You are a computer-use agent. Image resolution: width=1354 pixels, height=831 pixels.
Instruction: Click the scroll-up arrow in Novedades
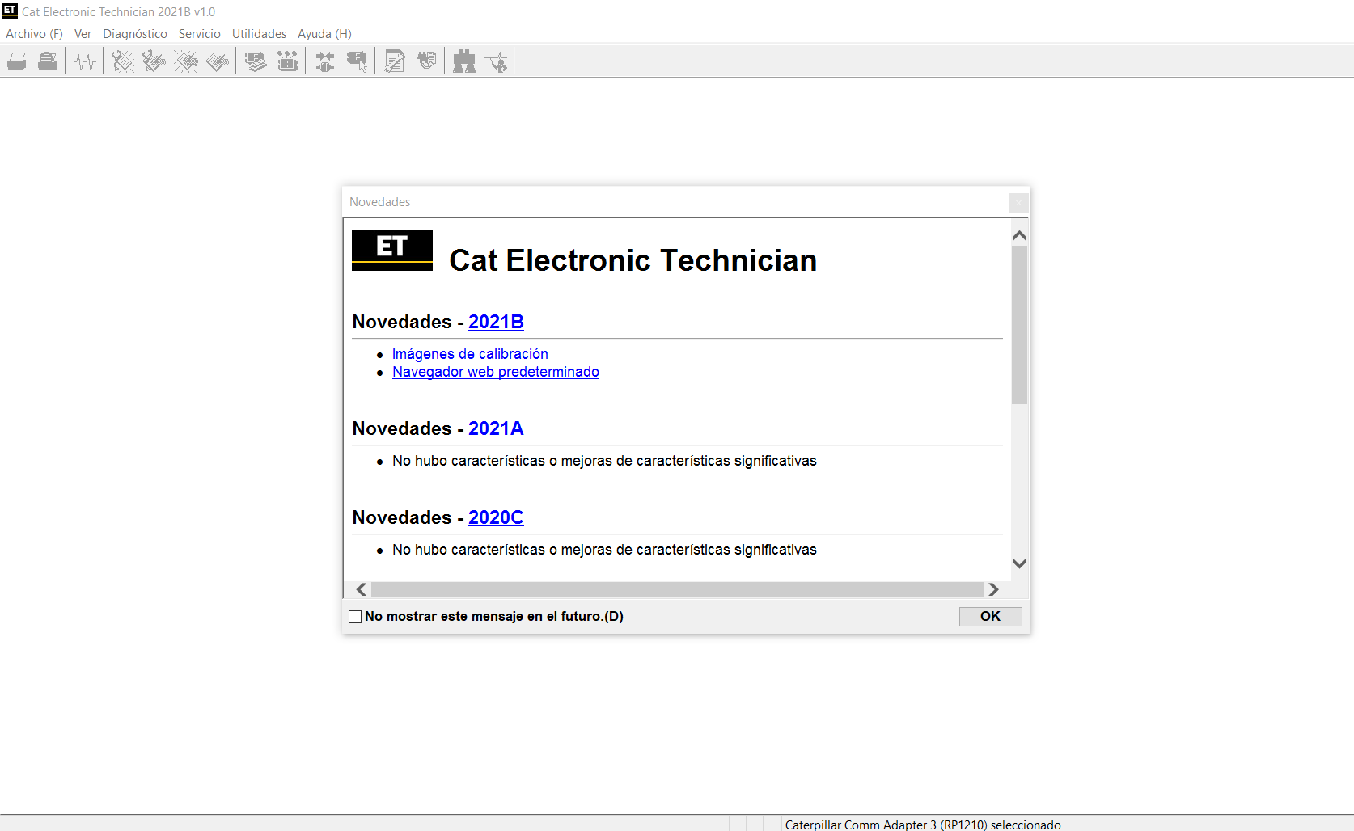tap(1019, 235)
